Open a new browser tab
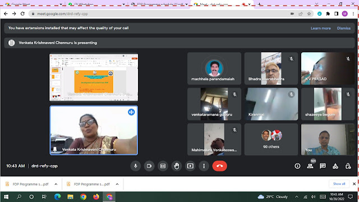Viewport: 359px width, 202px height. (259, 4)
